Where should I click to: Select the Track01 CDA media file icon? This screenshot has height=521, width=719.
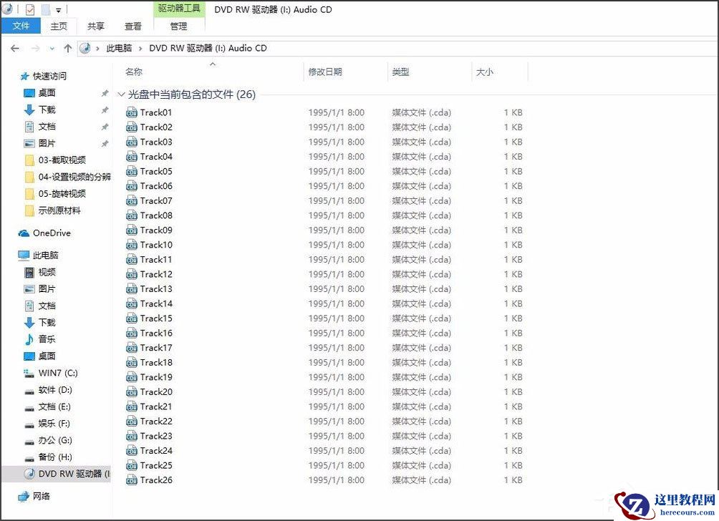pos(132,112)
